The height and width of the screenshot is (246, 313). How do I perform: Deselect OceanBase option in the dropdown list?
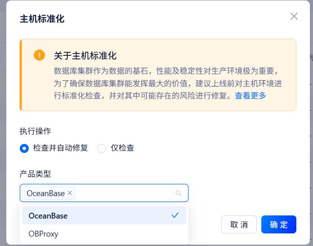point(48,216)
